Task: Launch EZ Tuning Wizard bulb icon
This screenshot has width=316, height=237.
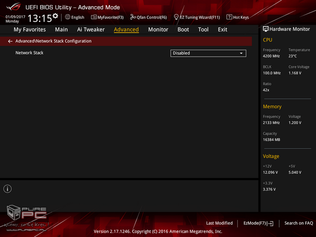Action: (x=176, y=17)
